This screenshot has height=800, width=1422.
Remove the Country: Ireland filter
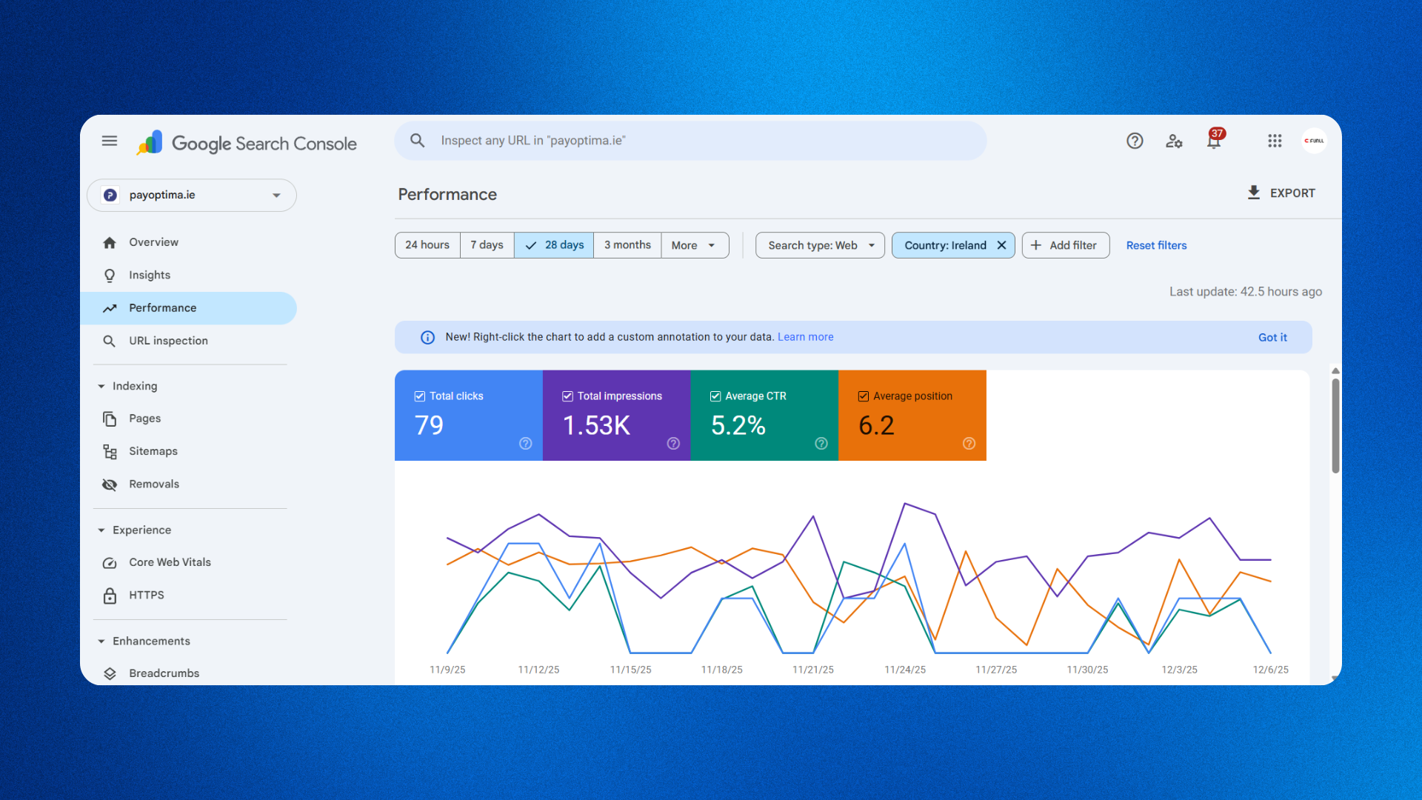(x=1001, y=245)
